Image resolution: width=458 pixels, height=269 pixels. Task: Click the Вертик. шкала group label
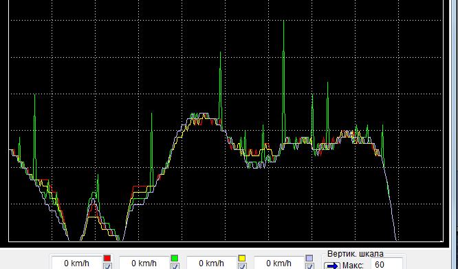[355, 253]
